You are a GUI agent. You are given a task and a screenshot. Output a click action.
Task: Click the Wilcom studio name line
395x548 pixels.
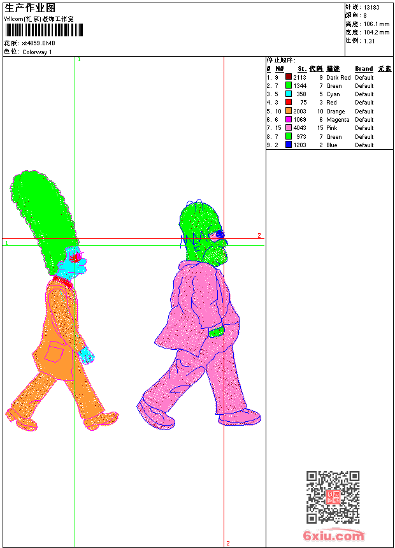39,19
